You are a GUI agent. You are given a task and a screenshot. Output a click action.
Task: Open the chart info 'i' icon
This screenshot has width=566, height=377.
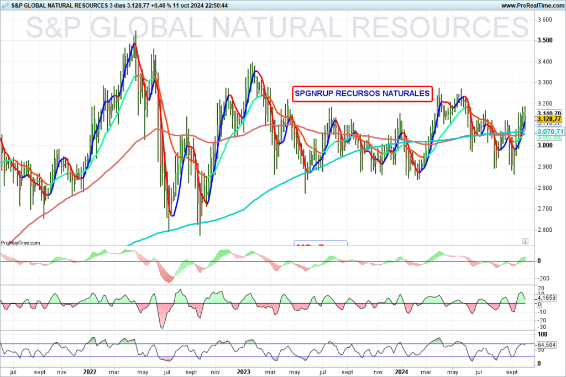[525, 241]
